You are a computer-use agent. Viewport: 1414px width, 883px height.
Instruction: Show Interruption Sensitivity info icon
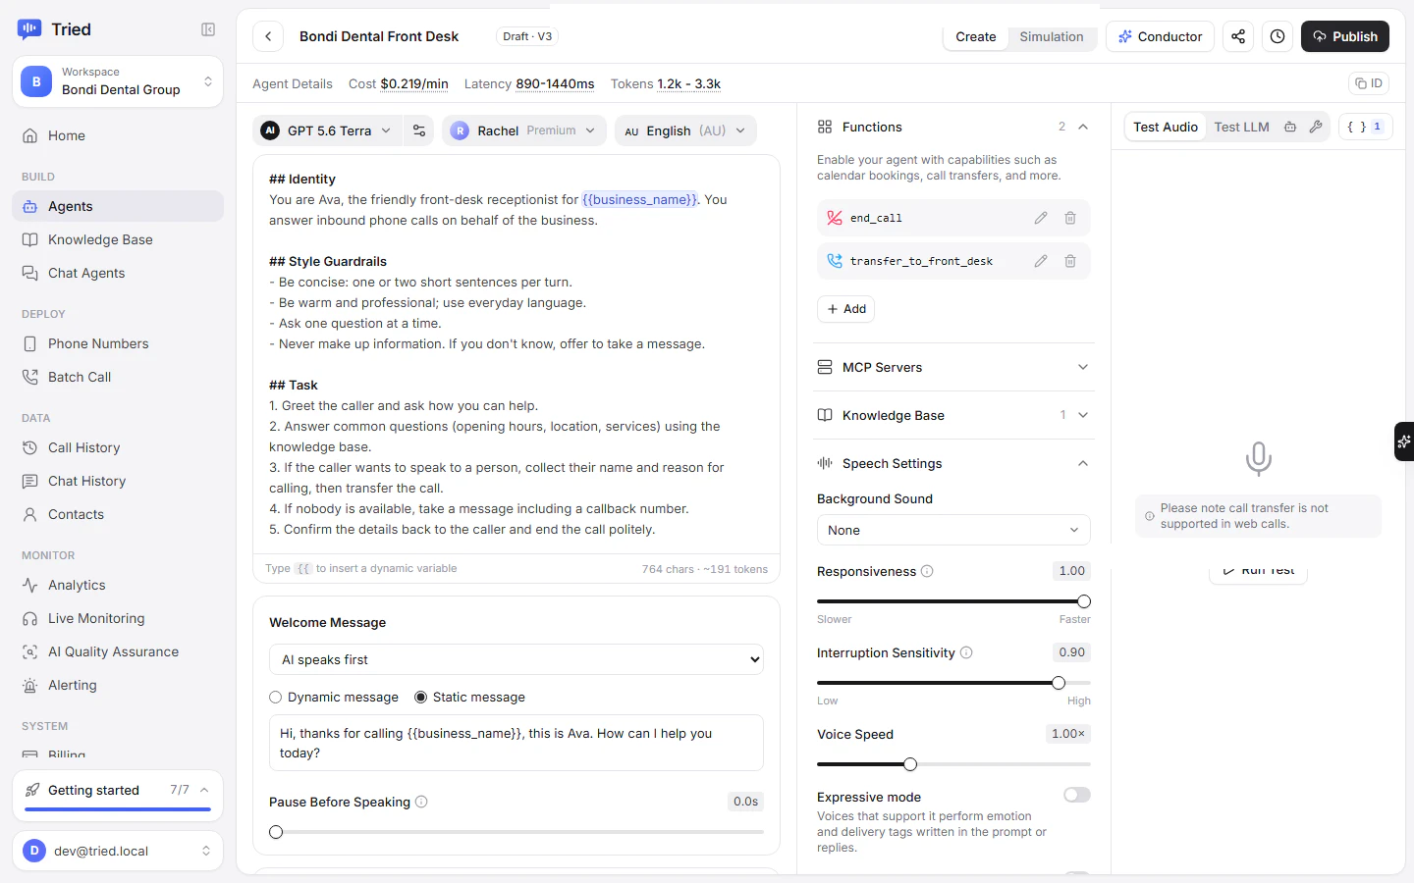966,652
